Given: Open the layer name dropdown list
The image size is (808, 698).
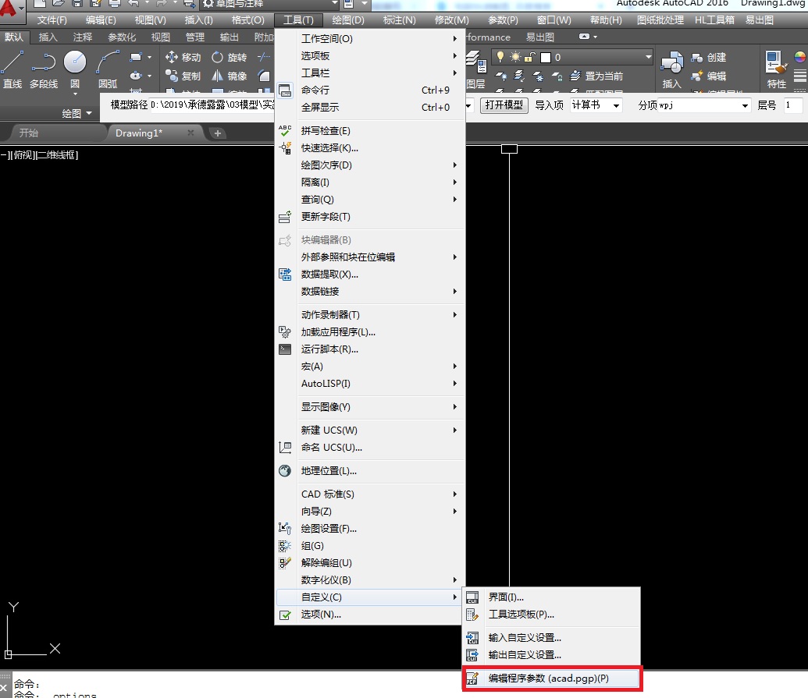Looking at the screenshot, I should pyautogui.click(x=648, y=57).
